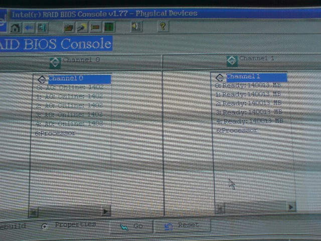Image resolution: width=321 pixels, height=241 pixels.
Task: Click the Channel 1 header diamond icon
Action: pyautogui.click(x=232, y=61)
